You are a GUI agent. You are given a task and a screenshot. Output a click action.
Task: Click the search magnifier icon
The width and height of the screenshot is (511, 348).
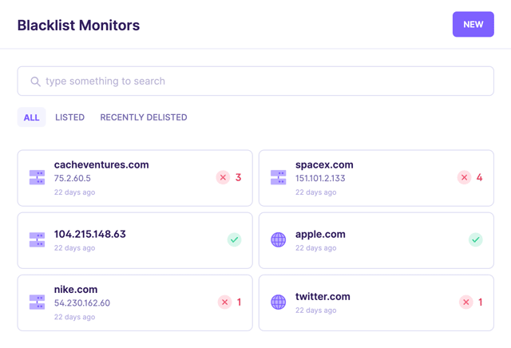(x=35, y=81)
